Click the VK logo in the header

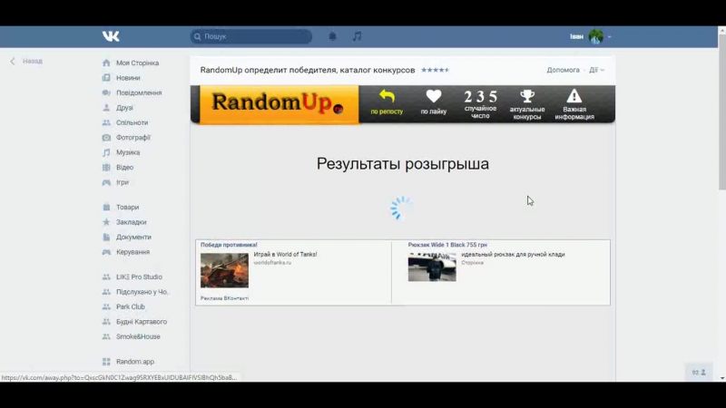pyautogui.click(x=111, y=36)
